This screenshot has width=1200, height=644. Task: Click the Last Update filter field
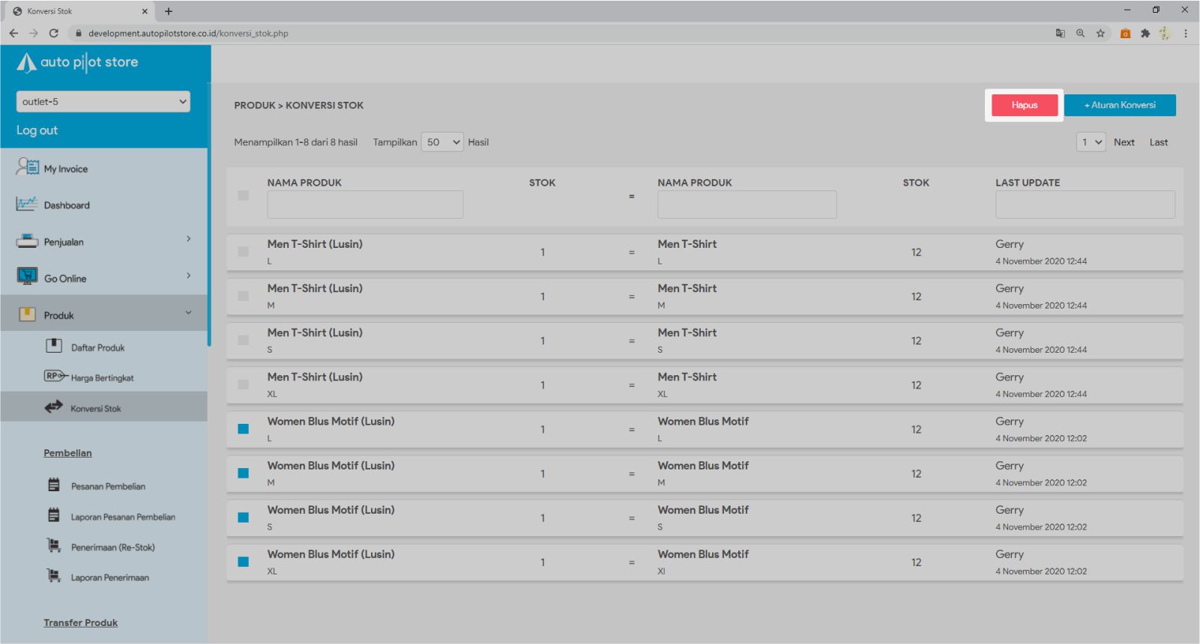1085,204
